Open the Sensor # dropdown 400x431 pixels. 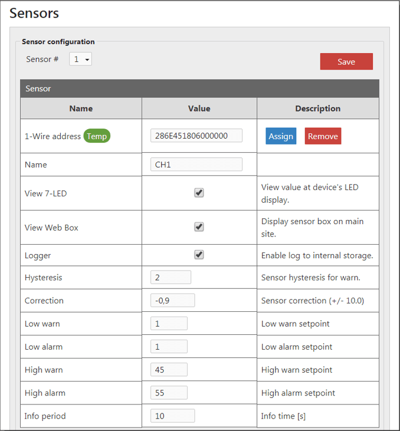tap(80, 60)
